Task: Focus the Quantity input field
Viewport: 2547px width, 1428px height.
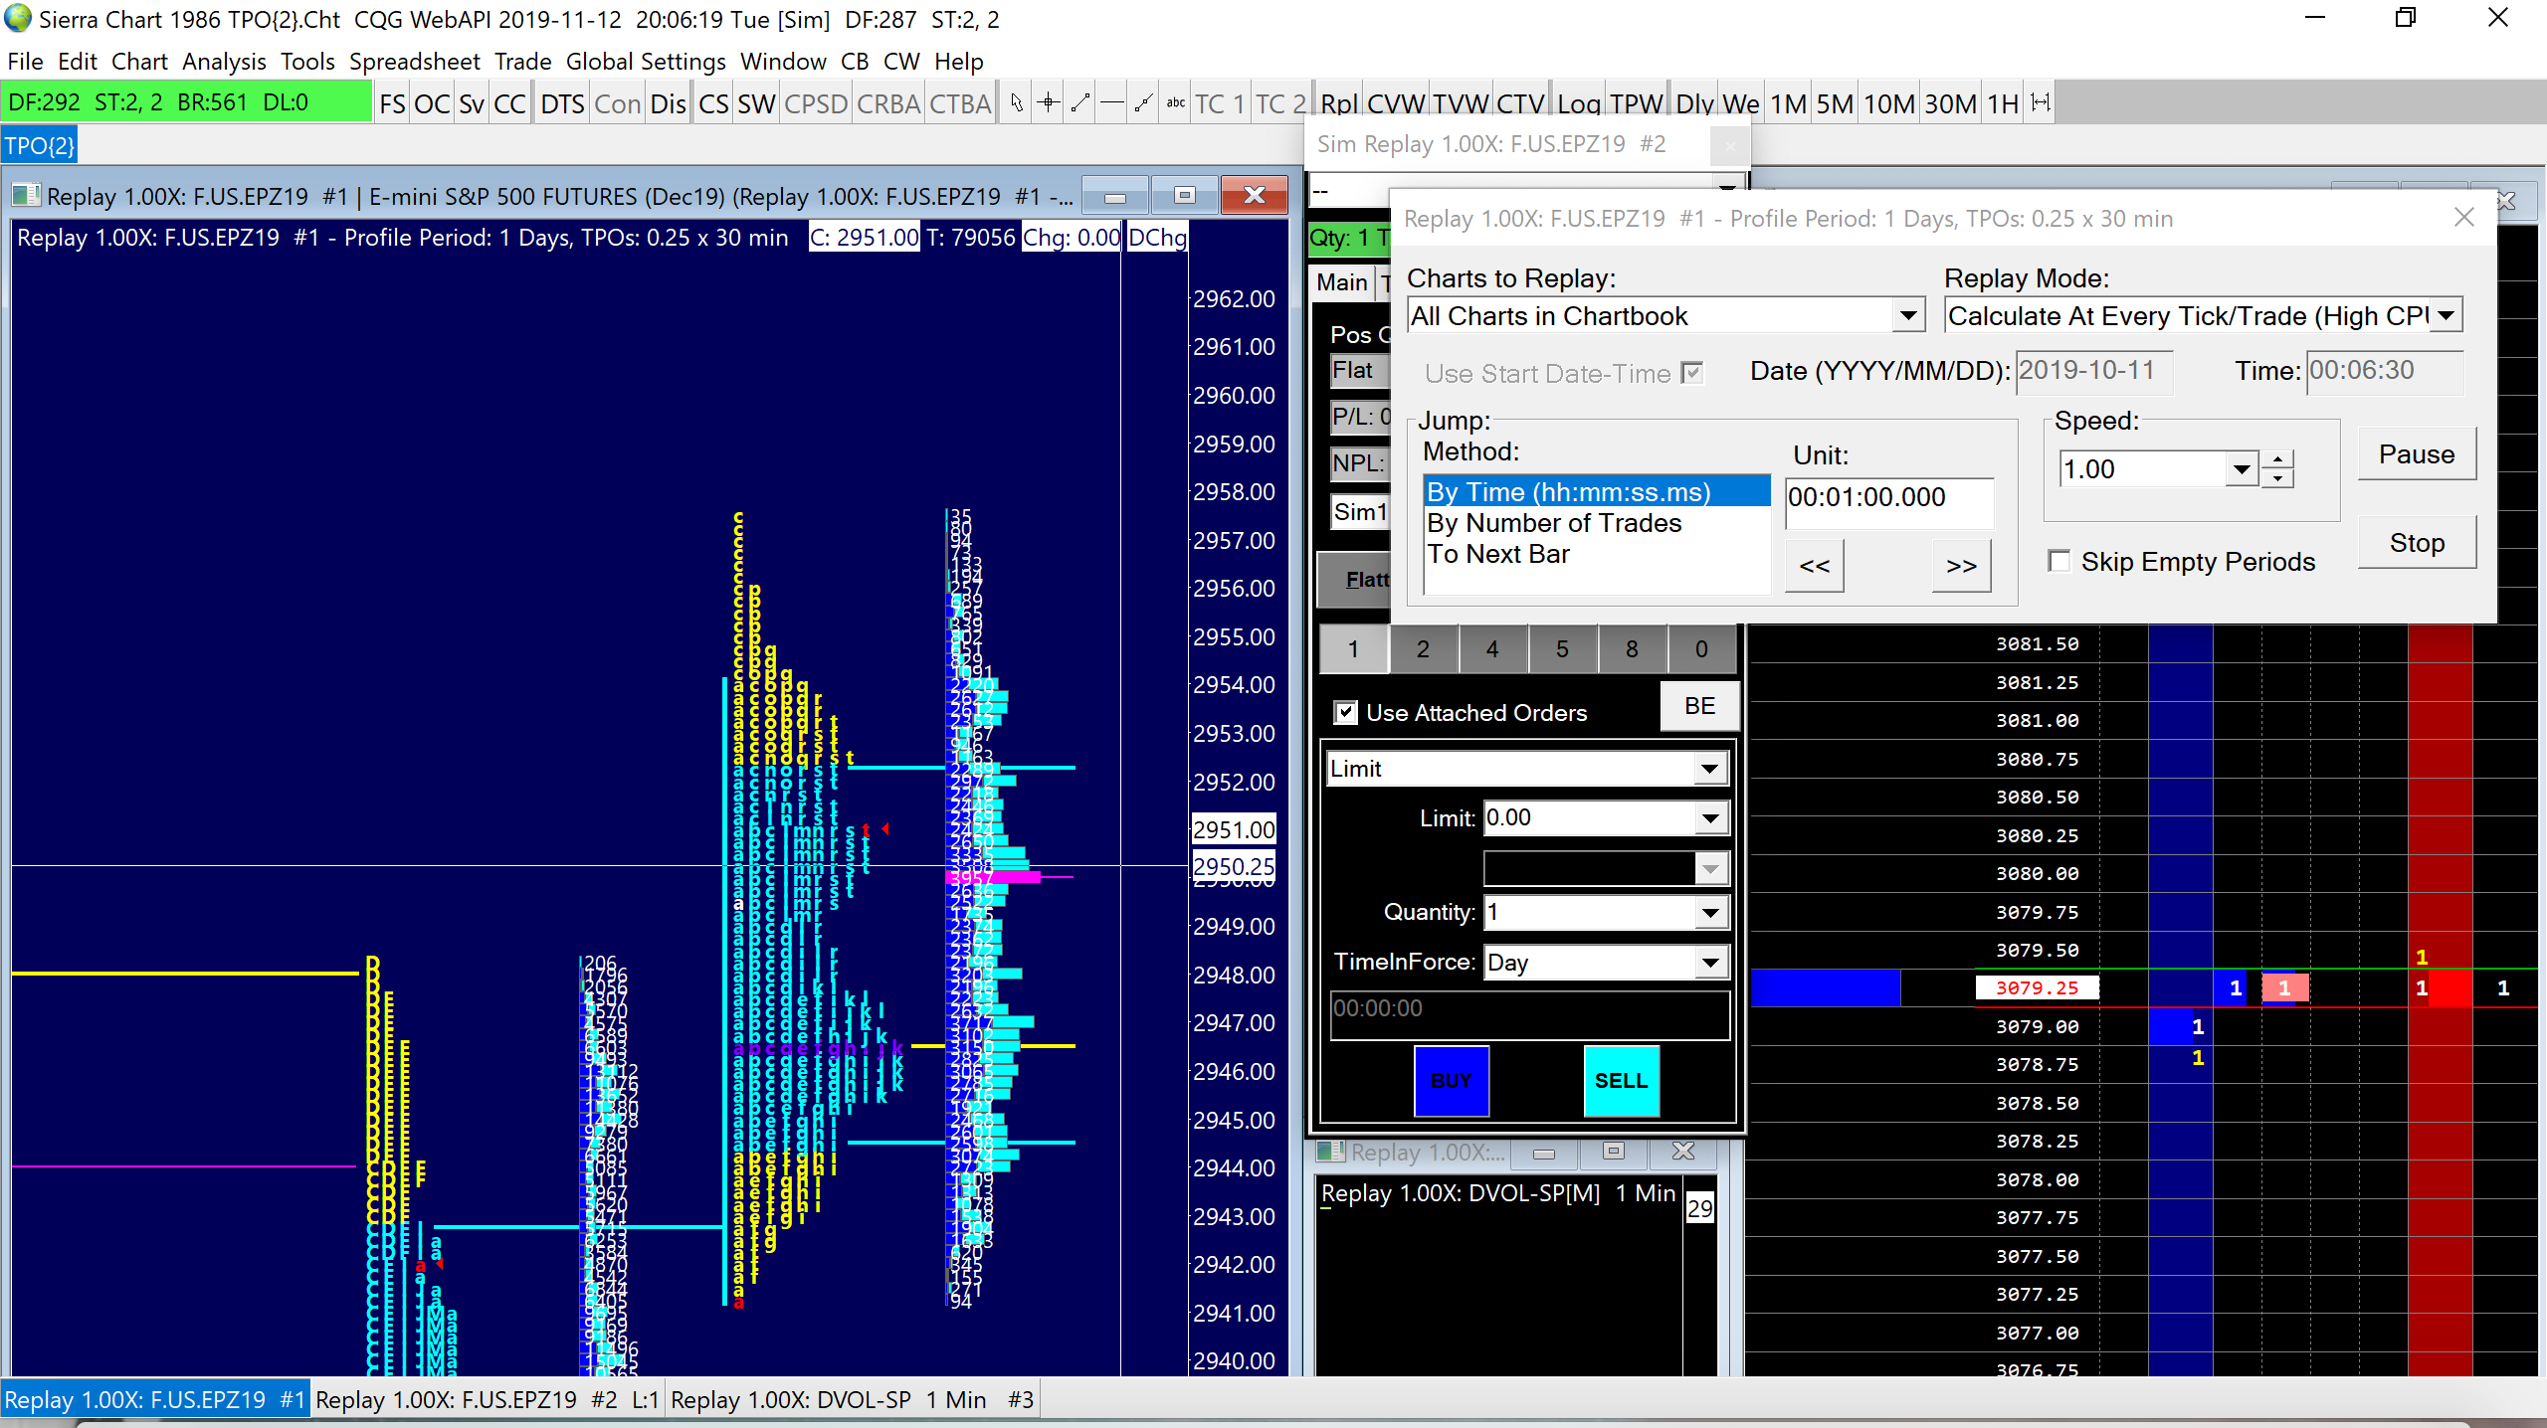Action: click(1589, 913)
